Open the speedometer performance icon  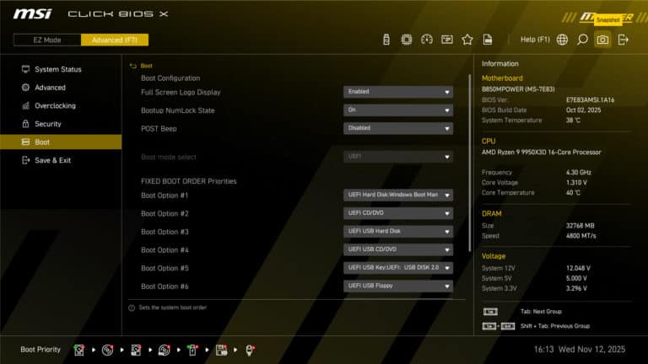pos(426,40)
